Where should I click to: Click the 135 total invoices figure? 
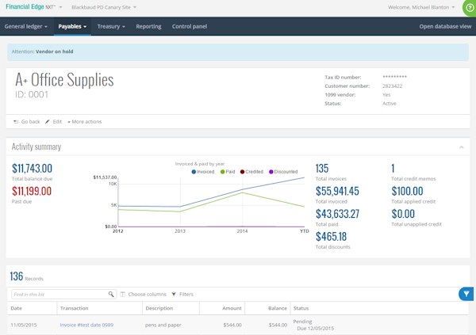coord(322,168)
